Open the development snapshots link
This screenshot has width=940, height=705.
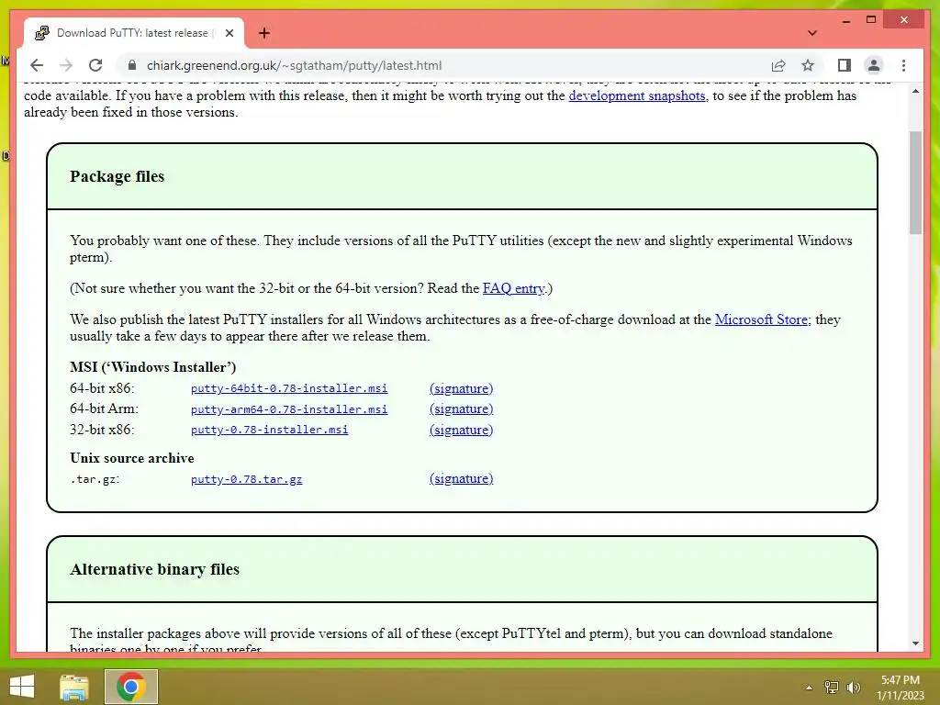tap(637, 95)
